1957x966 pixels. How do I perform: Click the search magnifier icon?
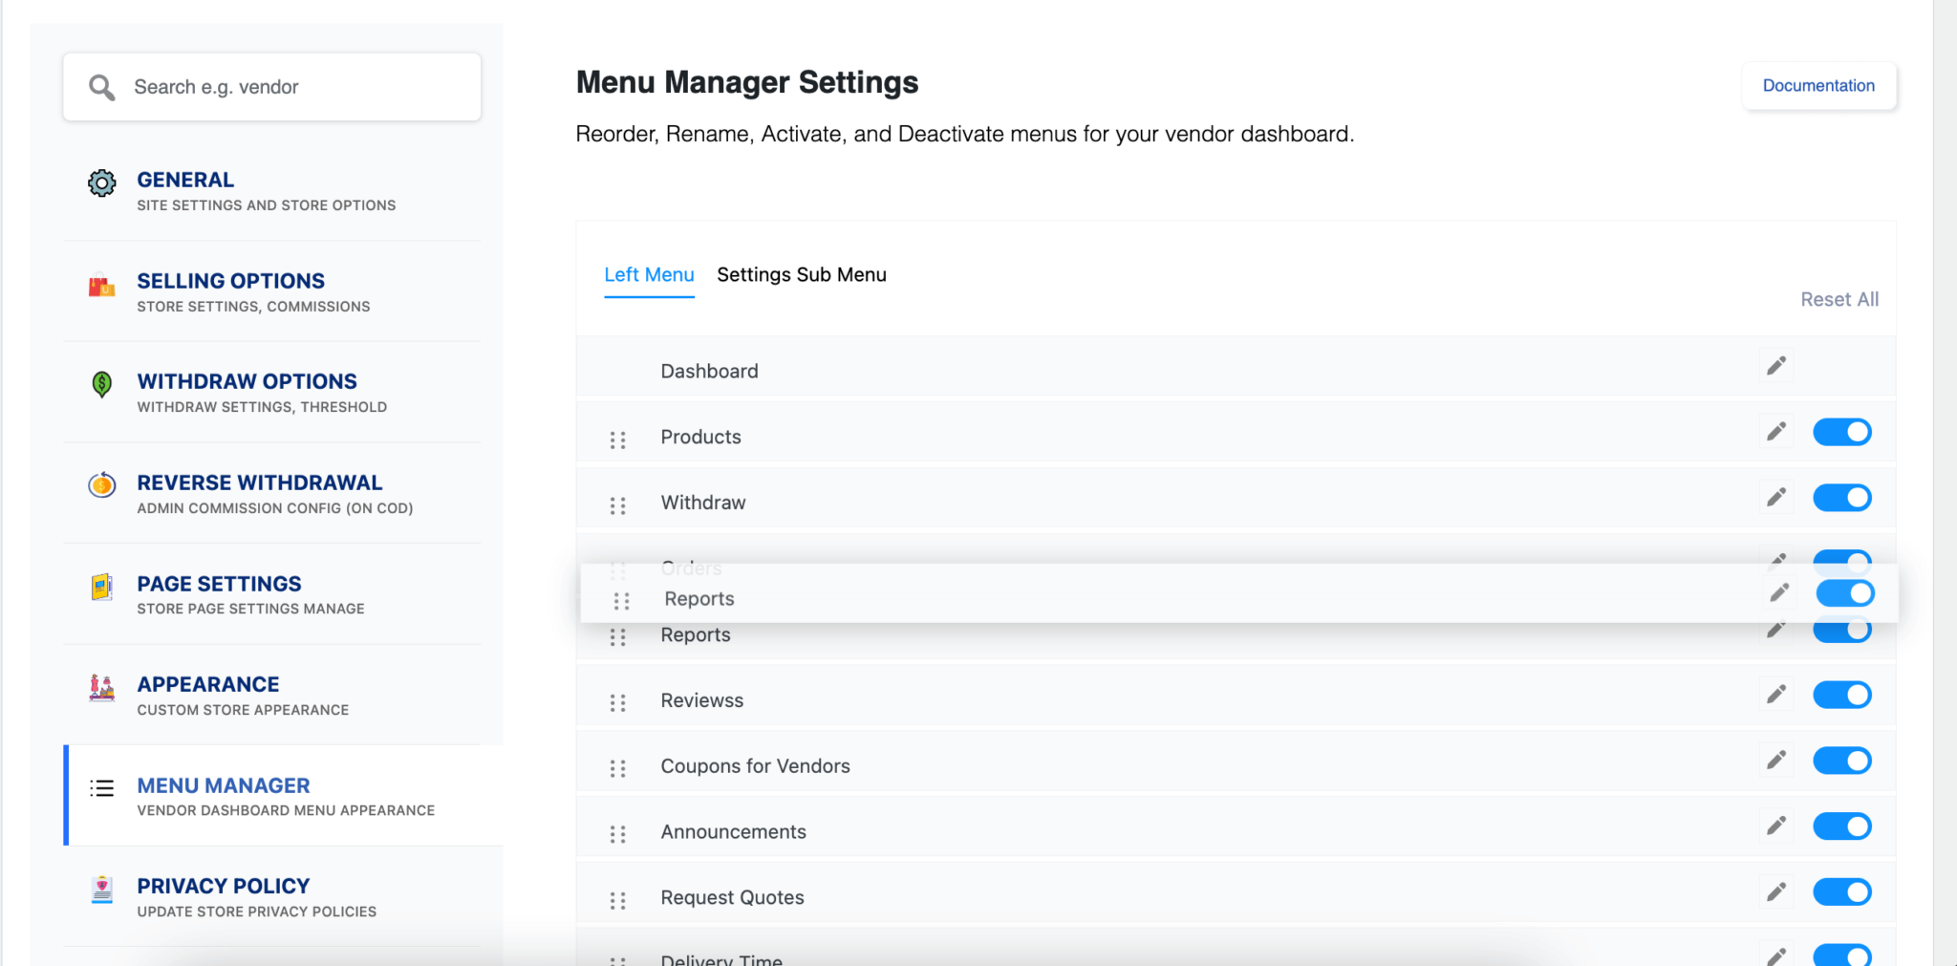pyautogui.click(x=101, y=87)
